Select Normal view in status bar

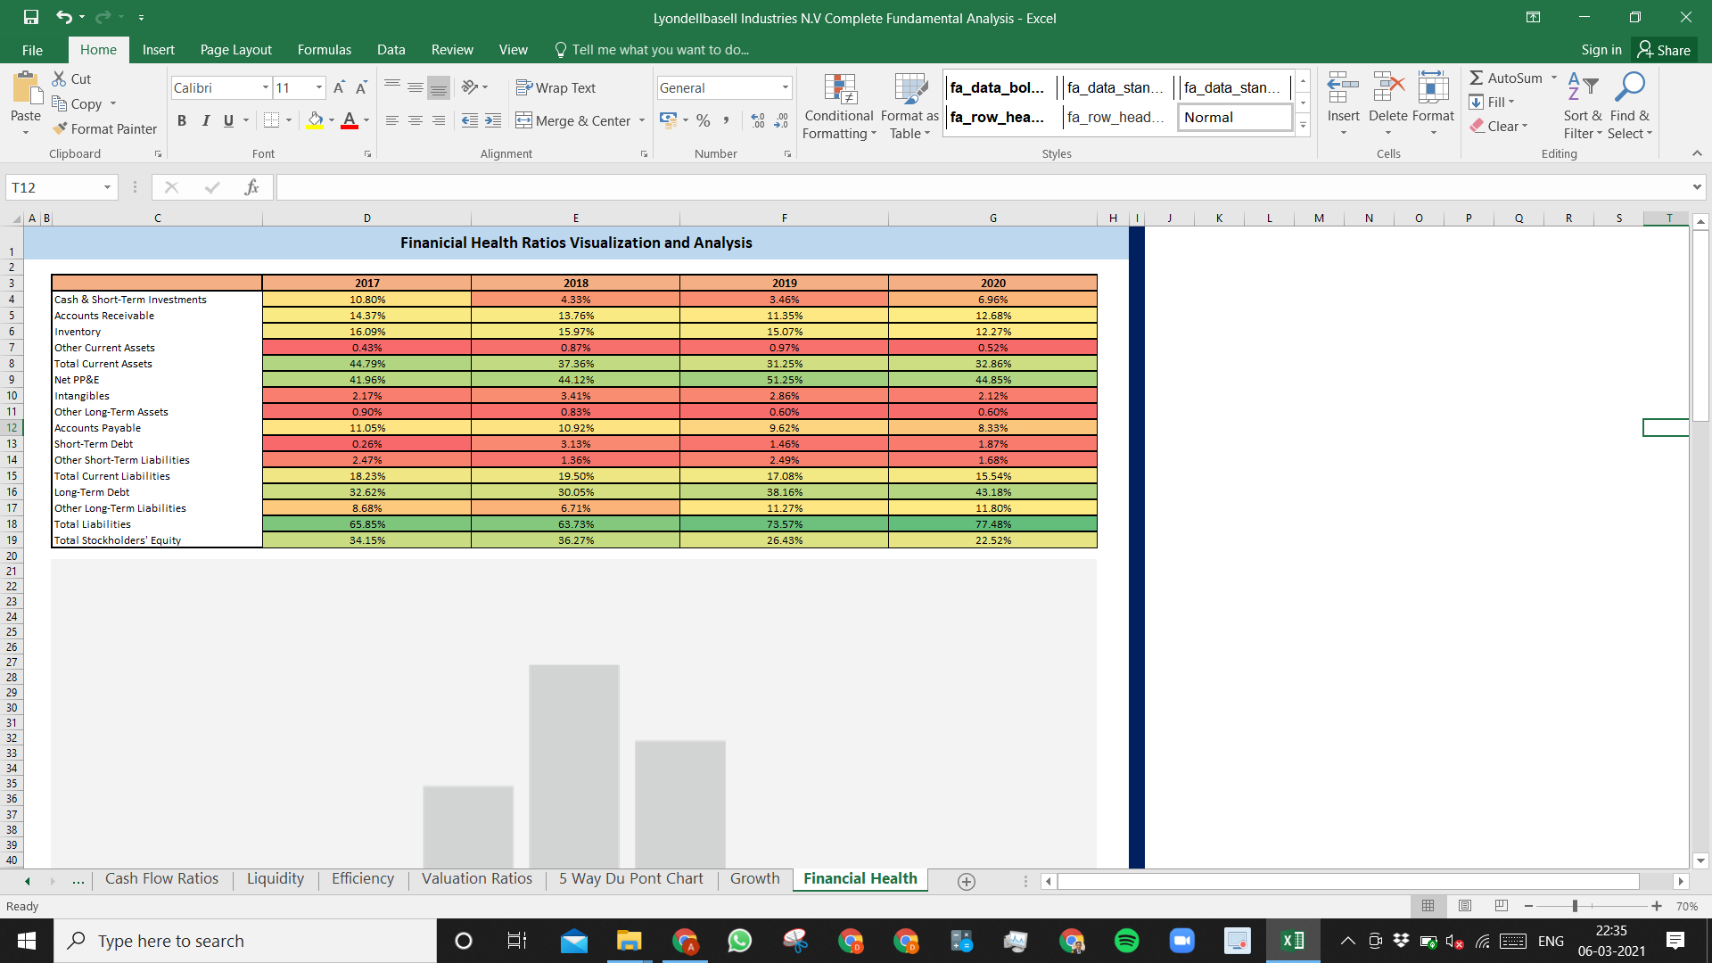(1428, 906)
